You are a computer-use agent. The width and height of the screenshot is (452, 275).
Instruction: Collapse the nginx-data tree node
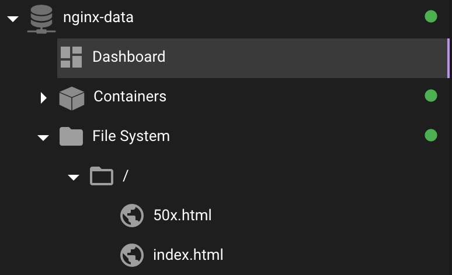click(13, 19)
